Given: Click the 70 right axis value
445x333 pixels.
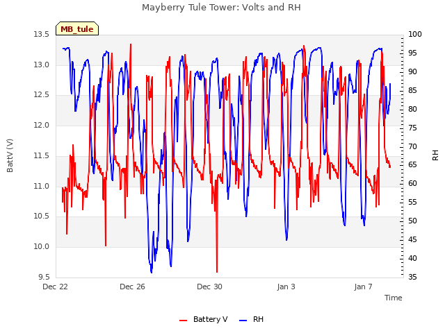Looking at the screenshot, I should tap(412, 146).
